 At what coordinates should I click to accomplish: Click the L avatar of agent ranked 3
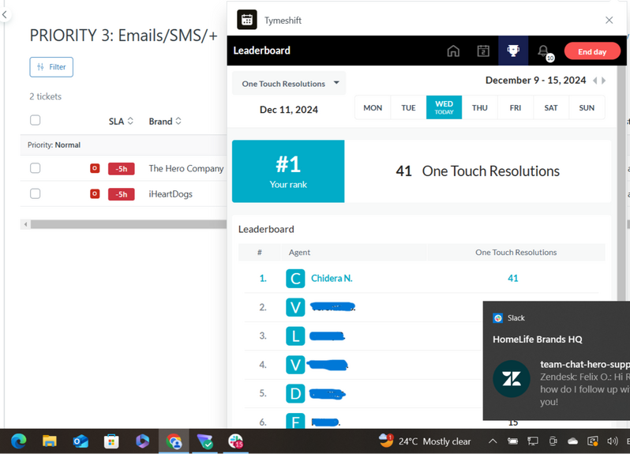(x=295, y=336)
